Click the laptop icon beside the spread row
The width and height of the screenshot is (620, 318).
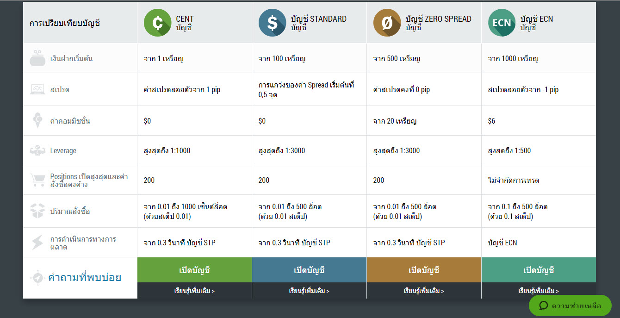pos(37,89)
